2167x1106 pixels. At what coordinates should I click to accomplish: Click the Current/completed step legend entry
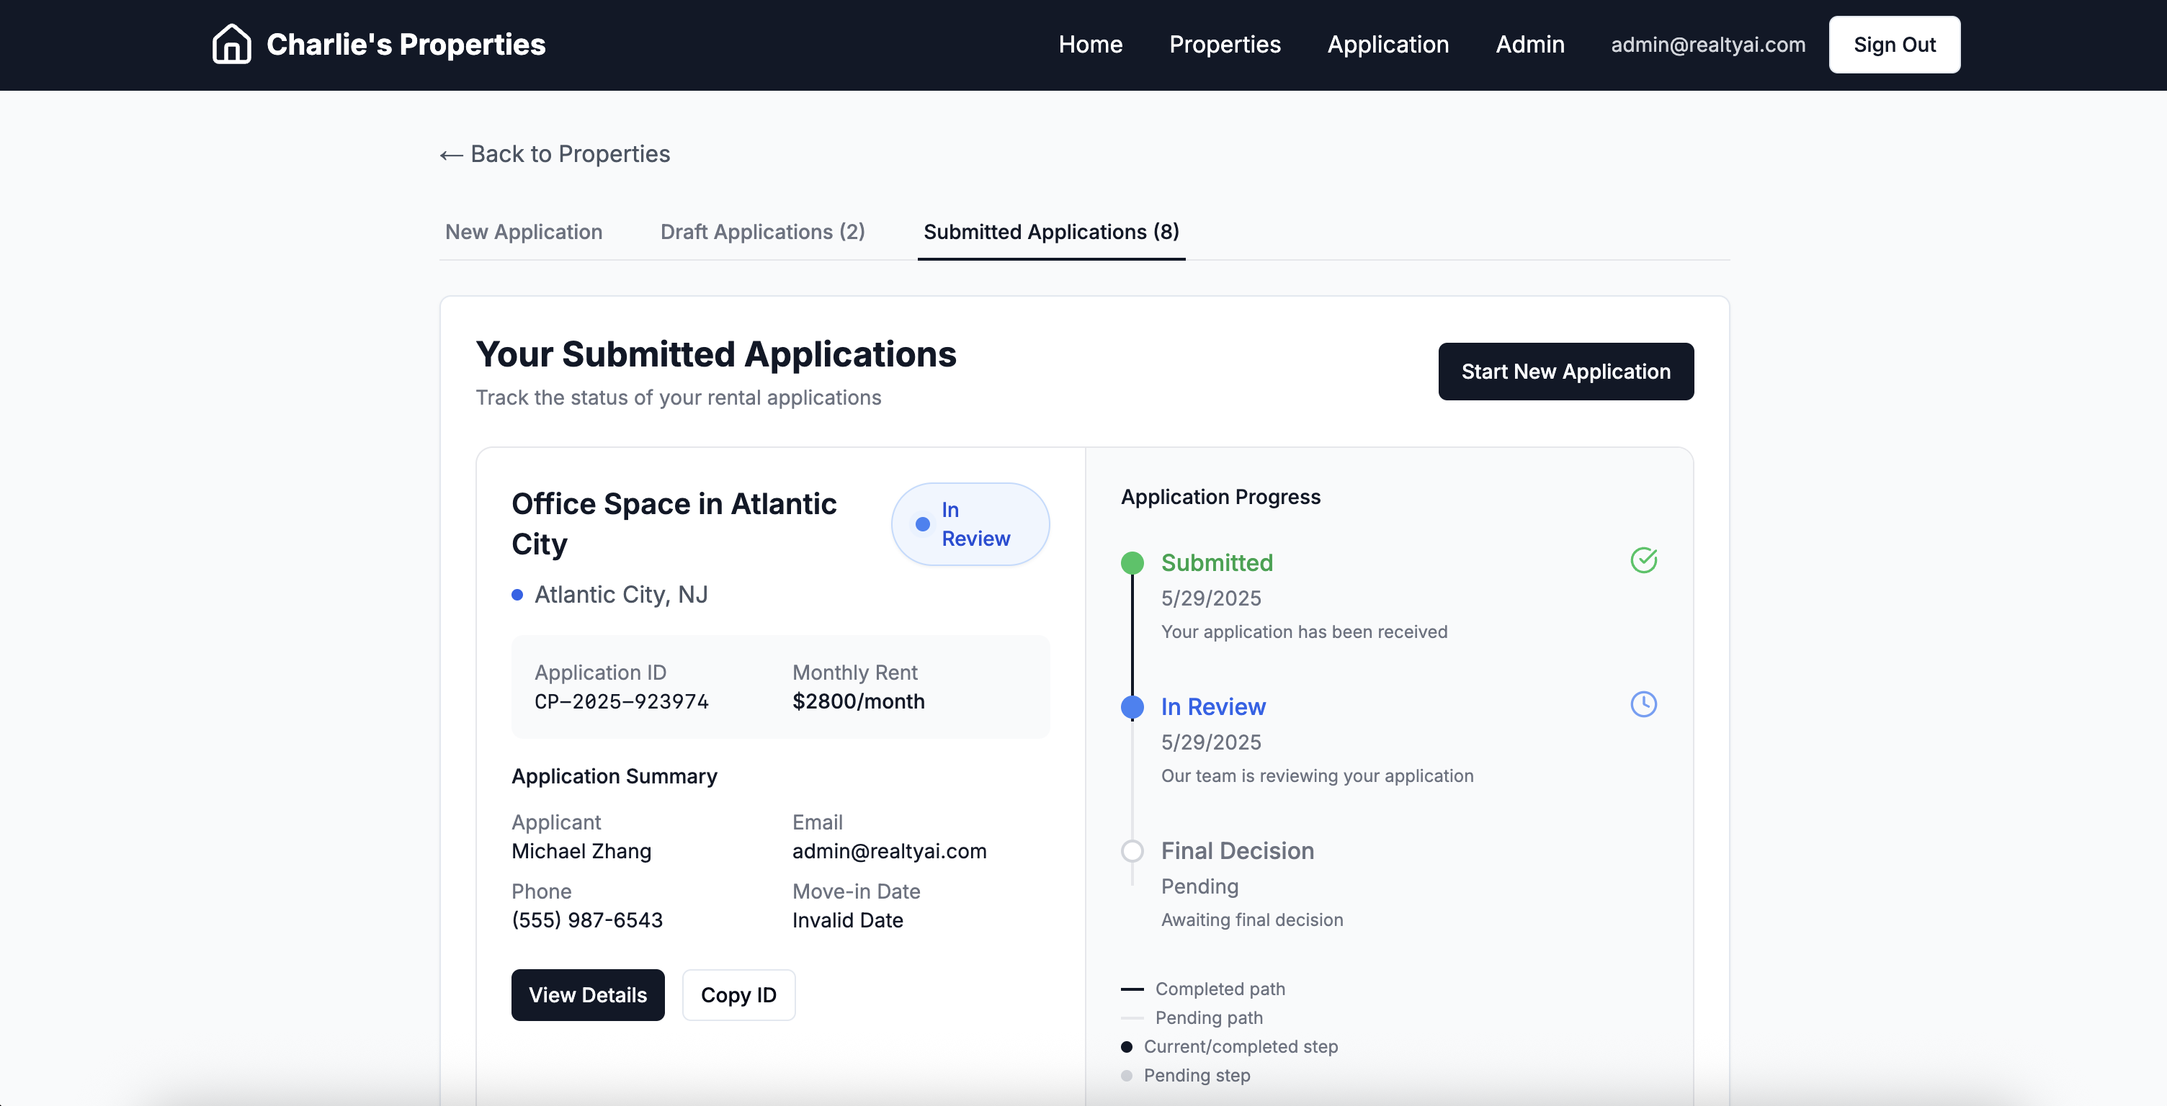[1229, 1047]
